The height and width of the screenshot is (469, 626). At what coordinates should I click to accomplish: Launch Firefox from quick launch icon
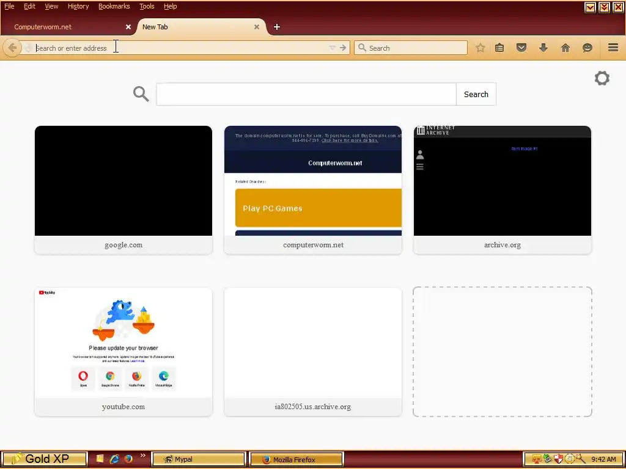tap(128, 459)
